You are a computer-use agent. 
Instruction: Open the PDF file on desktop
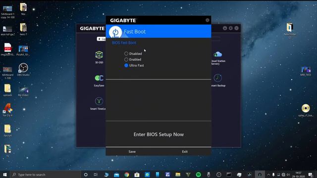click(x=8, y=49)
